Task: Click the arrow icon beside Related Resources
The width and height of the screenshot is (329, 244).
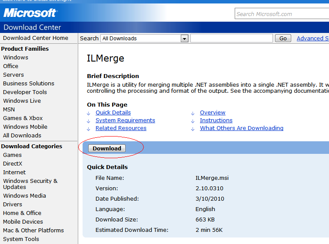Action: 89,129
